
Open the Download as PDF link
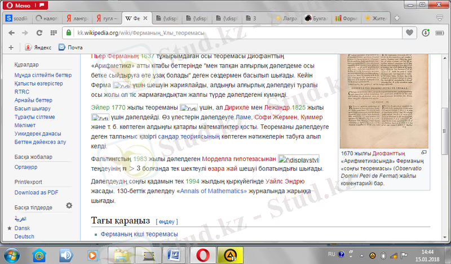coord(36,192)
